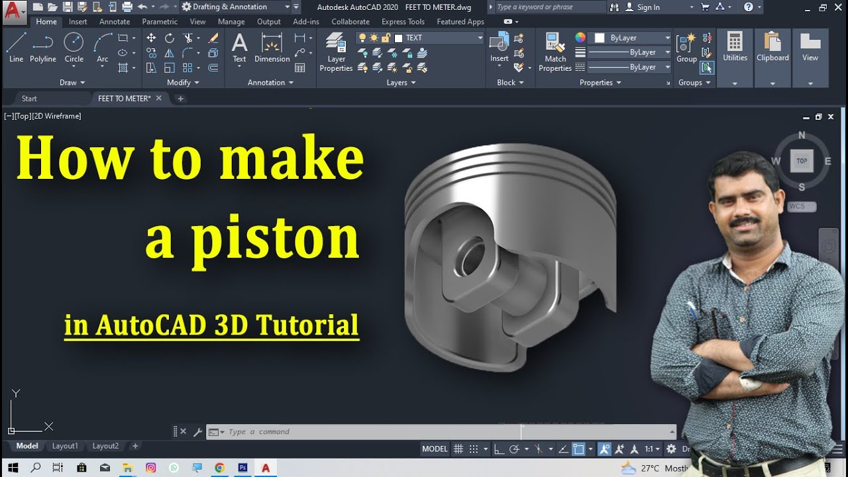Expand the Draw panel
Screen dimensions: 848x477
(x=73, y=83)
